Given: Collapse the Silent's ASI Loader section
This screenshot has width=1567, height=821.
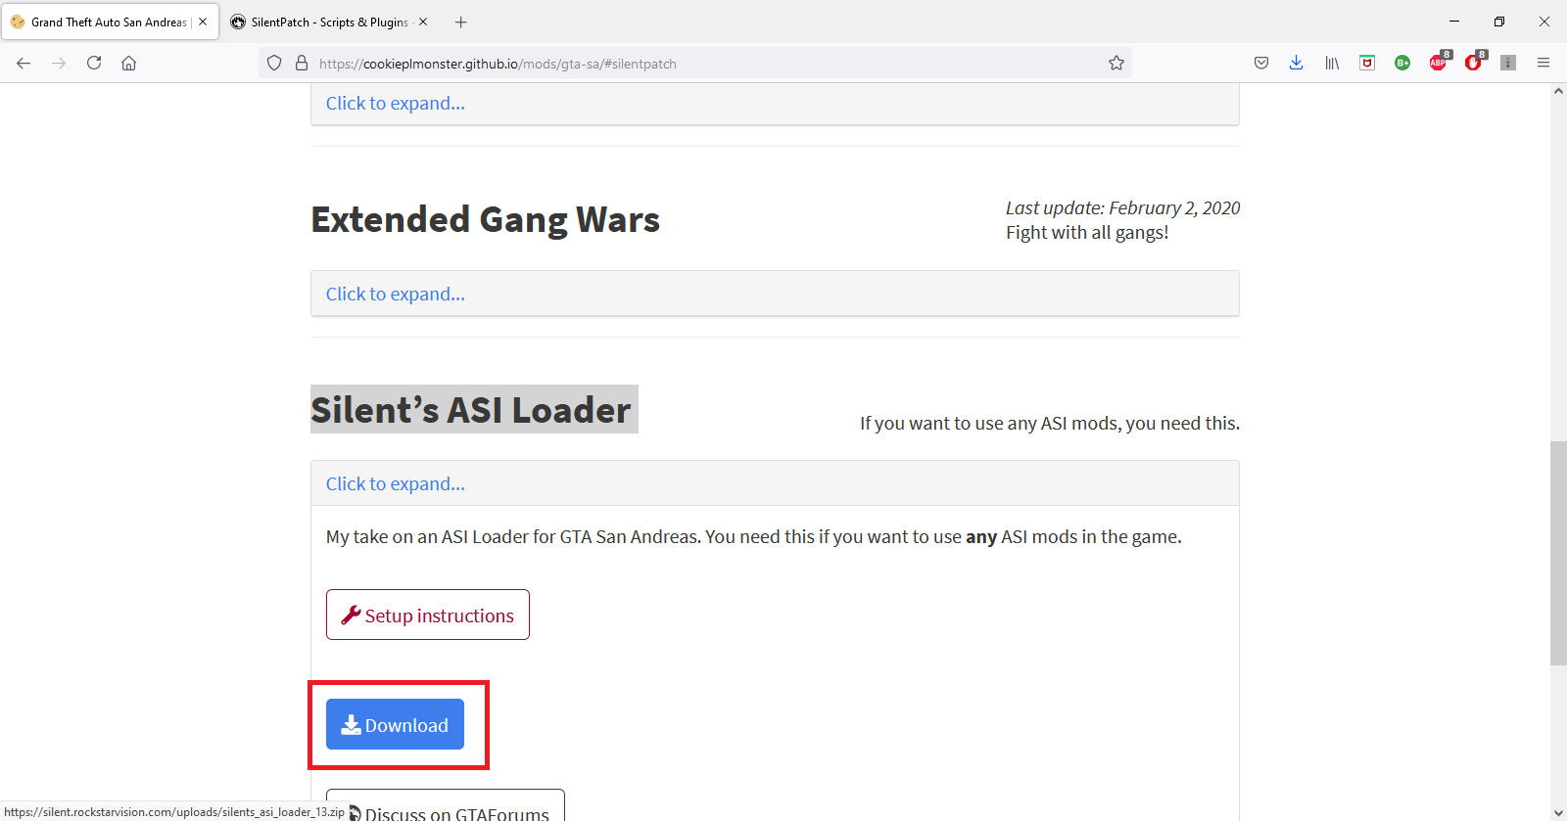Looking at the screenshot, I should pyautogui.click(x=396, y=483).
